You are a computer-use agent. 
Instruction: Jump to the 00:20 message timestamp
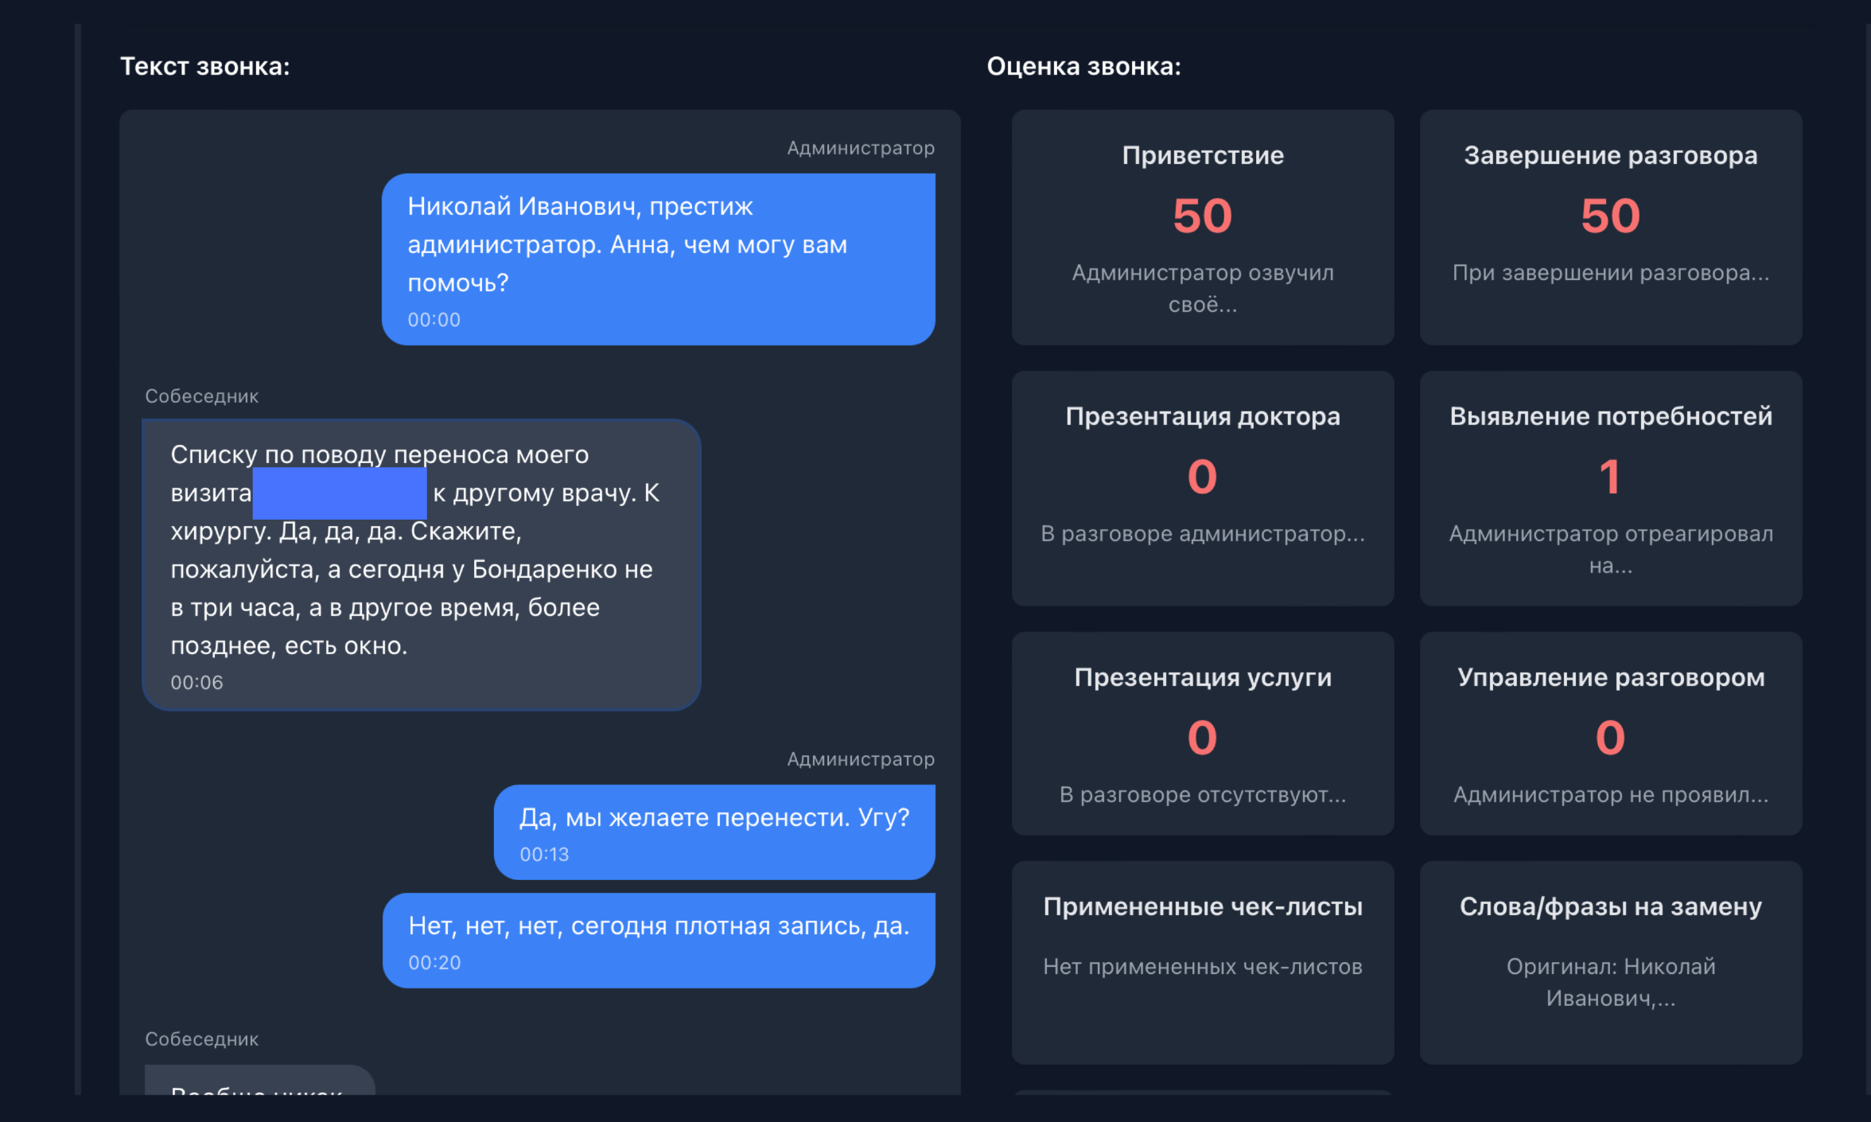click(x=434, y=963)
